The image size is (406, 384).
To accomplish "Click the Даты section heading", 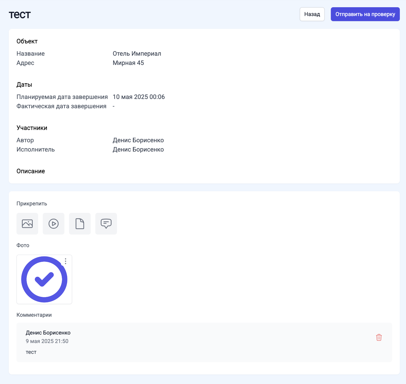I will [24, 85].
